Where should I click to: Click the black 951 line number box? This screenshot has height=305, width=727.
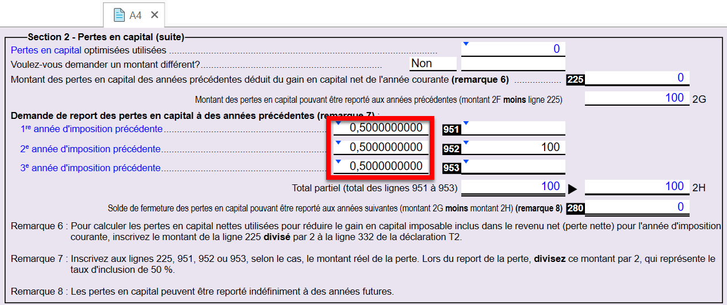pos(451,130)
